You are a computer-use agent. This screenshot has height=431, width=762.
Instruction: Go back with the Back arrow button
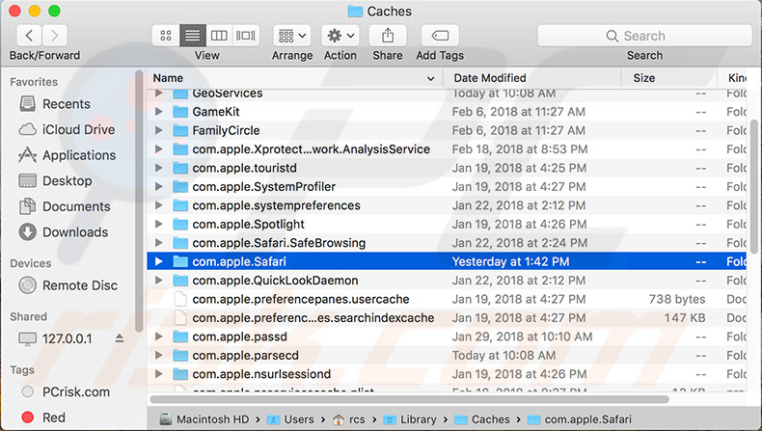30,36
